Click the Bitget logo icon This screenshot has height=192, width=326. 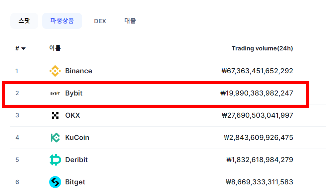[x=55, y=182]
